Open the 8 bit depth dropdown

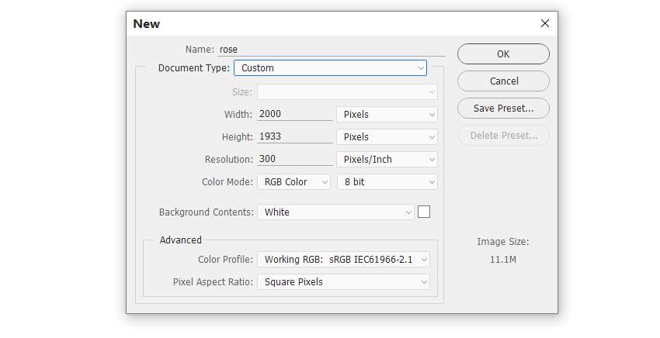coord(387,182)
